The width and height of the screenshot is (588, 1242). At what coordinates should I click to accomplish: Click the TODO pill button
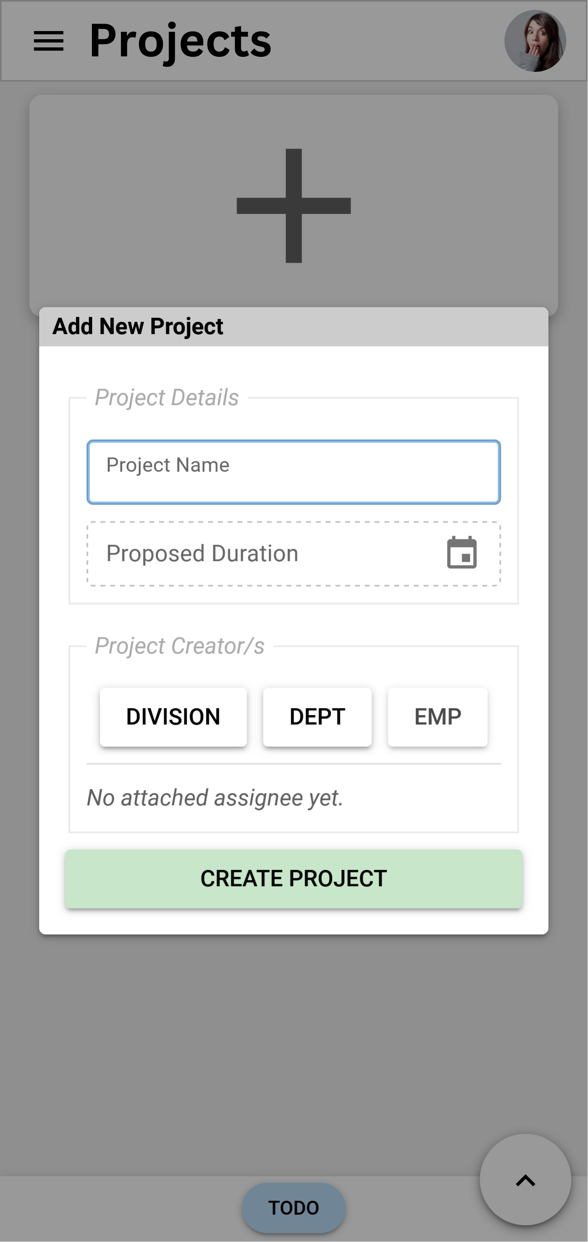tap(294, 1208)
